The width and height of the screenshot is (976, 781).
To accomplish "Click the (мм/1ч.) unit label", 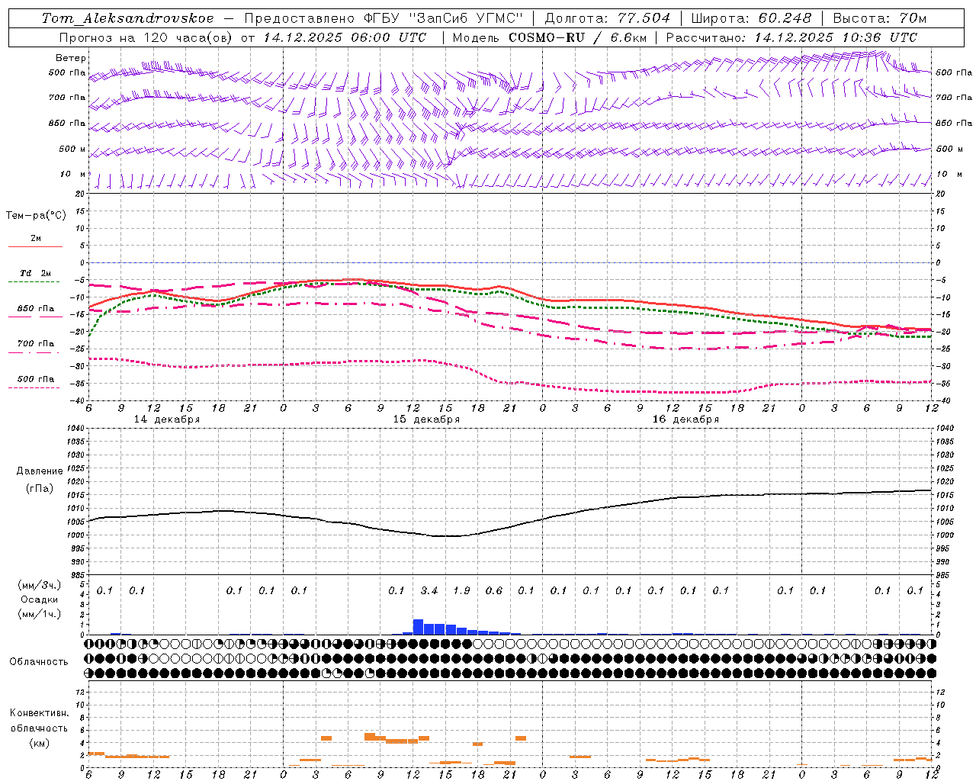I will click(x=40, y=614).
